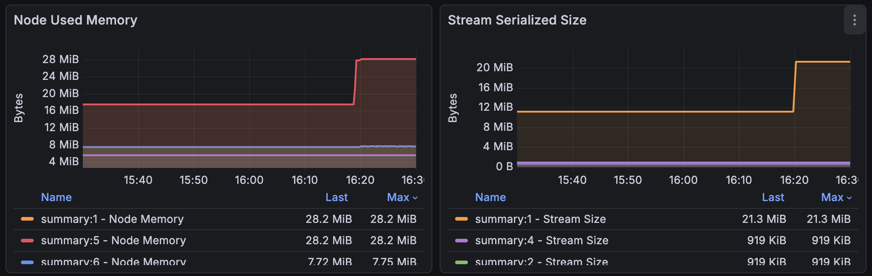Sort Stream Serialized Size legend by Last
This screenshot has width=872, height=276.
click(x=773, y=197)
